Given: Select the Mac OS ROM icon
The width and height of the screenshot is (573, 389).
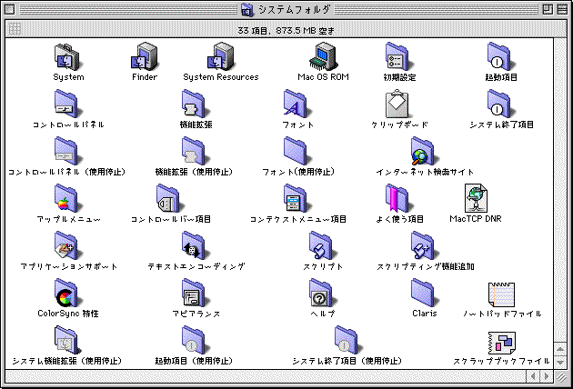Looking at the screenshot, I should coord(323,57).
